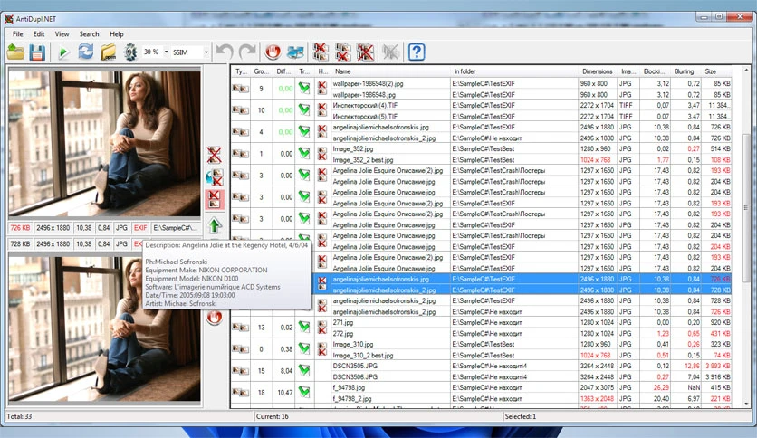Open the SSIM algorithm dropdown
The width and height of the screenshot is (757, 438).
point(206,52)
